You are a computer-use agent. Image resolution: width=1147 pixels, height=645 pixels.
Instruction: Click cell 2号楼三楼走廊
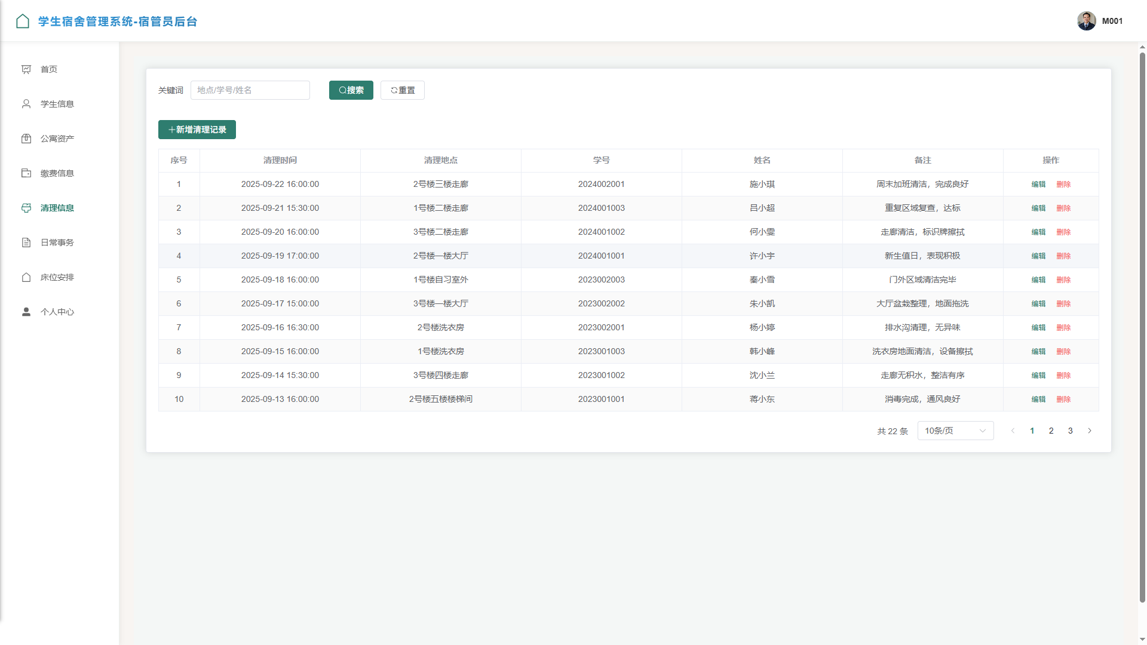click(441, 185)
